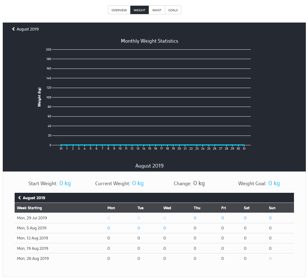Click the Tue column header
Image resolution: width=308 pixels, height=279 pixels.
pyautogui.click(x=140, y=208)
